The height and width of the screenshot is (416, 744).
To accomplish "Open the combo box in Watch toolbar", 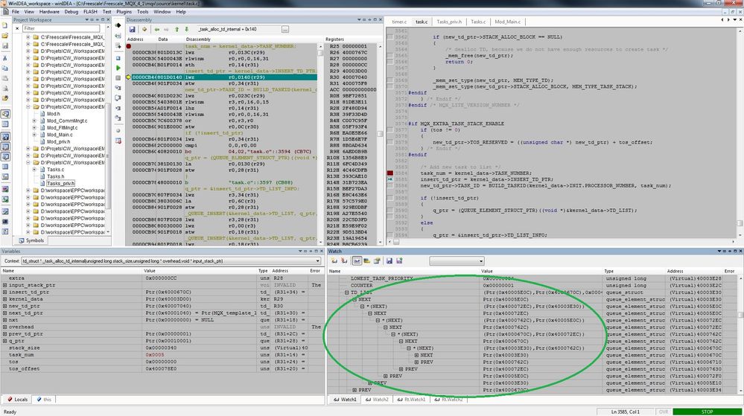I will 457,261.
